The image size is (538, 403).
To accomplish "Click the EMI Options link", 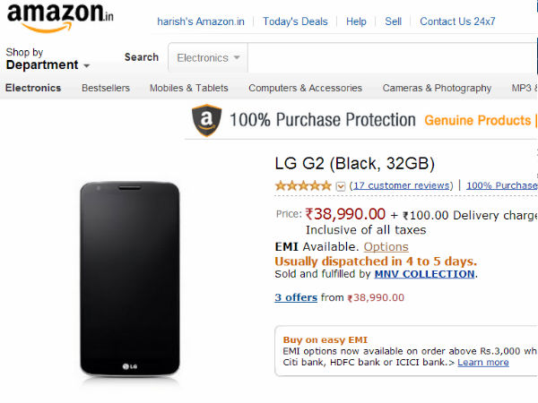I will 386,246.
